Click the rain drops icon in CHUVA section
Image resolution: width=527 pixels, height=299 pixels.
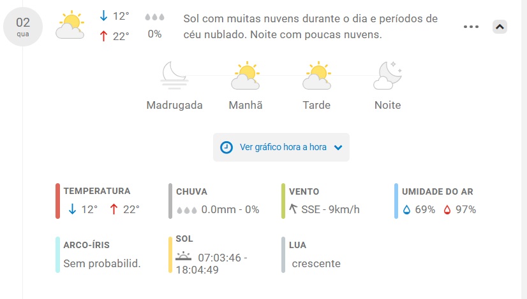coord(187,210)
